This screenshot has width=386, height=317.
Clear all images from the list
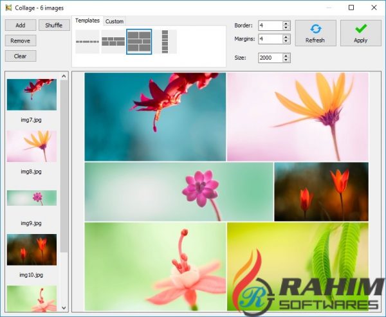[x=21, y=56]
